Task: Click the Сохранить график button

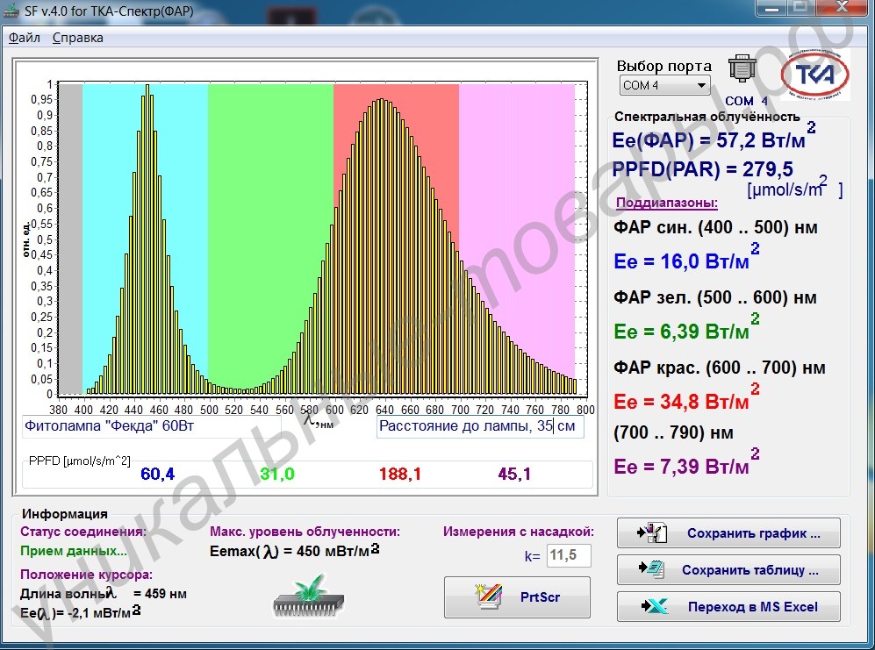Action: pos(728,532)
